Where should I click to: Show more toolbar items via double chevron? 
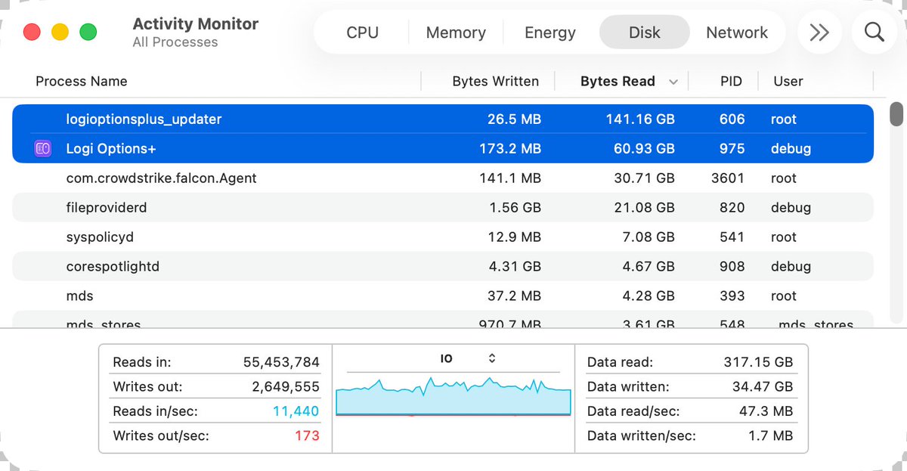pos(819,33)
